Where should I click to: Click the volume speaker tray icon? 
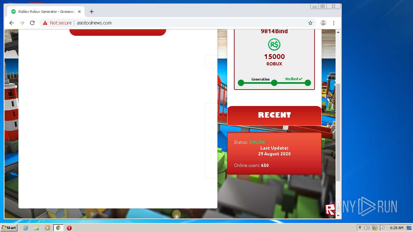(x=367, y=228)
